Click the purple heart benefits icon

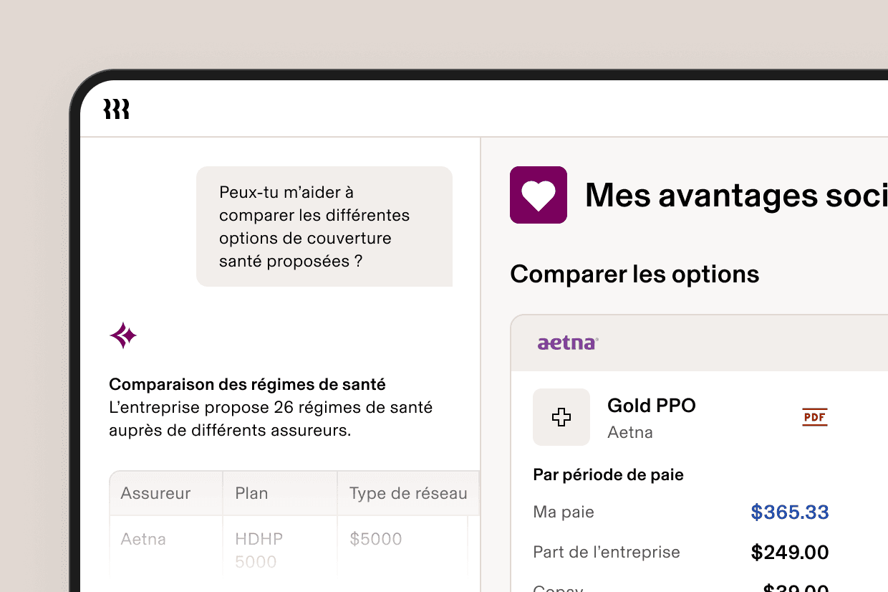(x=539, y=195)
